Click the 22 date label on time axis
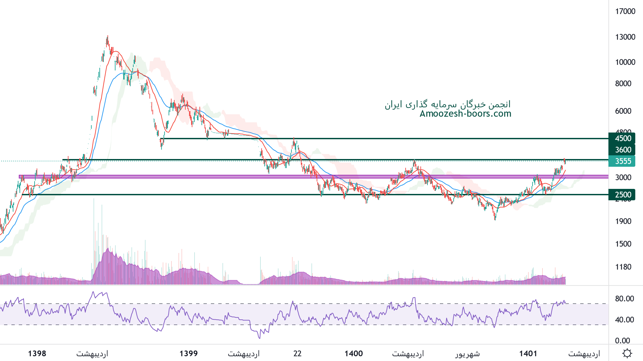Viewport: 643px width, 361px height. [297, 353]
